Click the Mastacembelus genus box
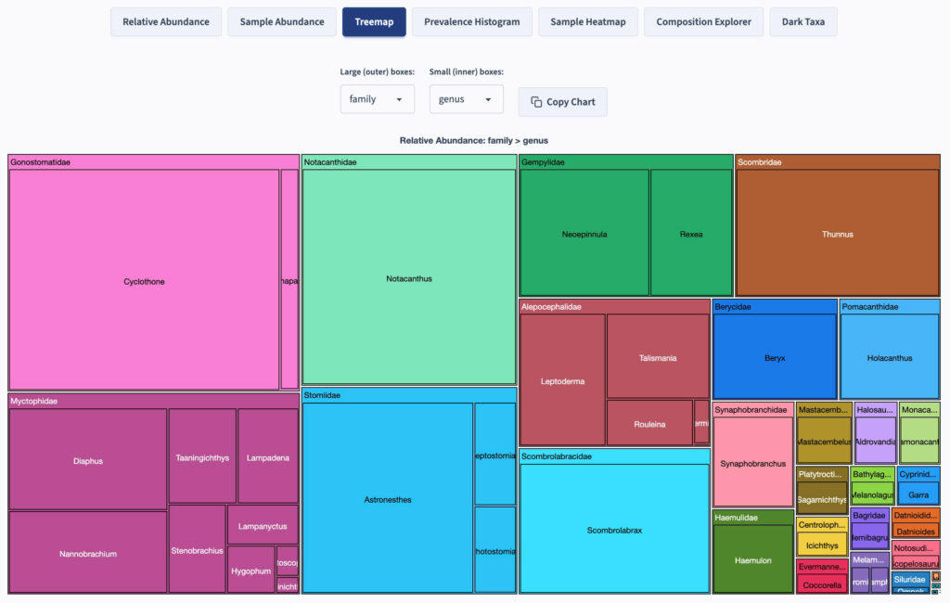This screenshot has width=950, height=603. coord(824,441)
